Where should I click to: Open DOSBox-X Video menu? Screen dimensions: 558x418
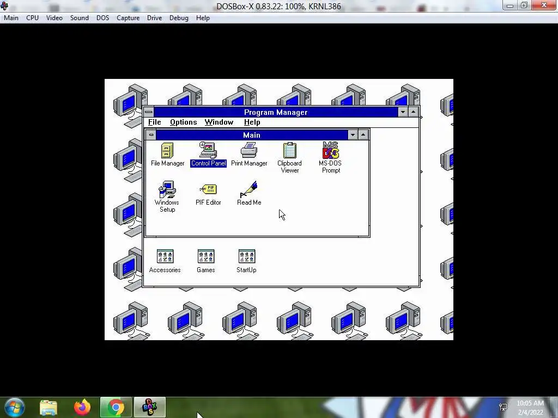[54, 18]
